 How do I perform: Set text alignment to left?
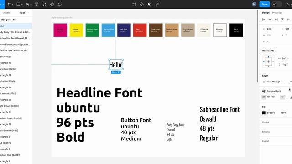pyautogui.click(x=264, y=97)
